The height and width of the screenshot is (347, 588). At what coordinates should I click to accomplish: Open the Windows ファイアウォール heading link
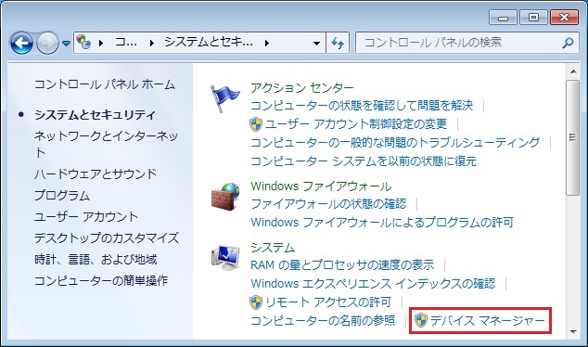[321, 186]
